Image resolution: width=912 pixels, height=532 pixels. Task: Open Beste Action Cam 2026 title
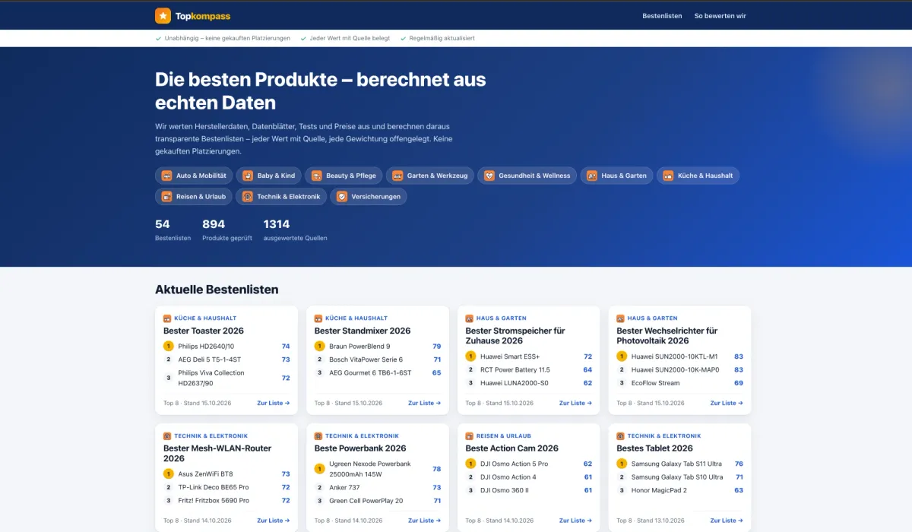click(x=512, y=448)
